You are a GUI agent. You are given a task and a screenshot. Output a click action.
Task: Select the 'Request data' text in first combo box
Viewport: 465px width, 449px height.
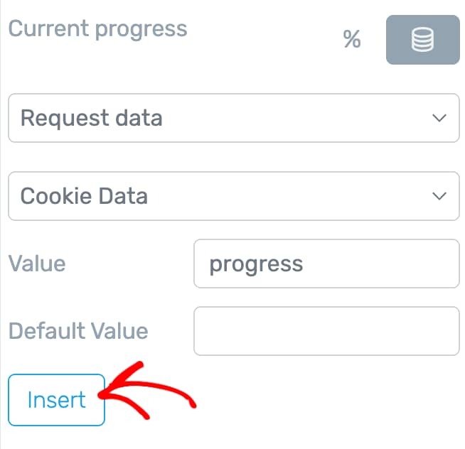91,118
